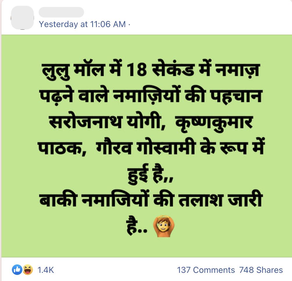Viewport: 292px width, 281px height.
Task: Open the 1.4K reactions count list
Action: (45, 270)
